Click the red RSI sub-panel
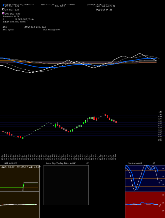 click(x=145, y=205)
